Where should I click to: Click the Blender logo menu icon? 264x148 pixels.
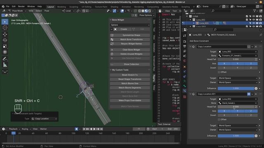coord(3,7)
